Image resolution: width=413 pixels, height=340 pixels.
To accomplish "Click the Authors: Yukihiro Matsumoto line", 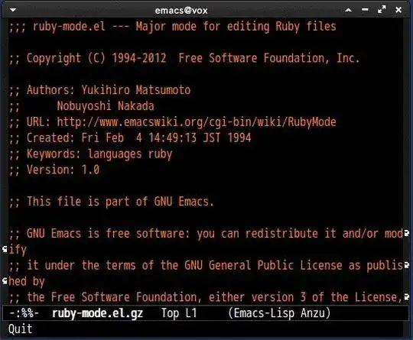I will pos(99,90).
